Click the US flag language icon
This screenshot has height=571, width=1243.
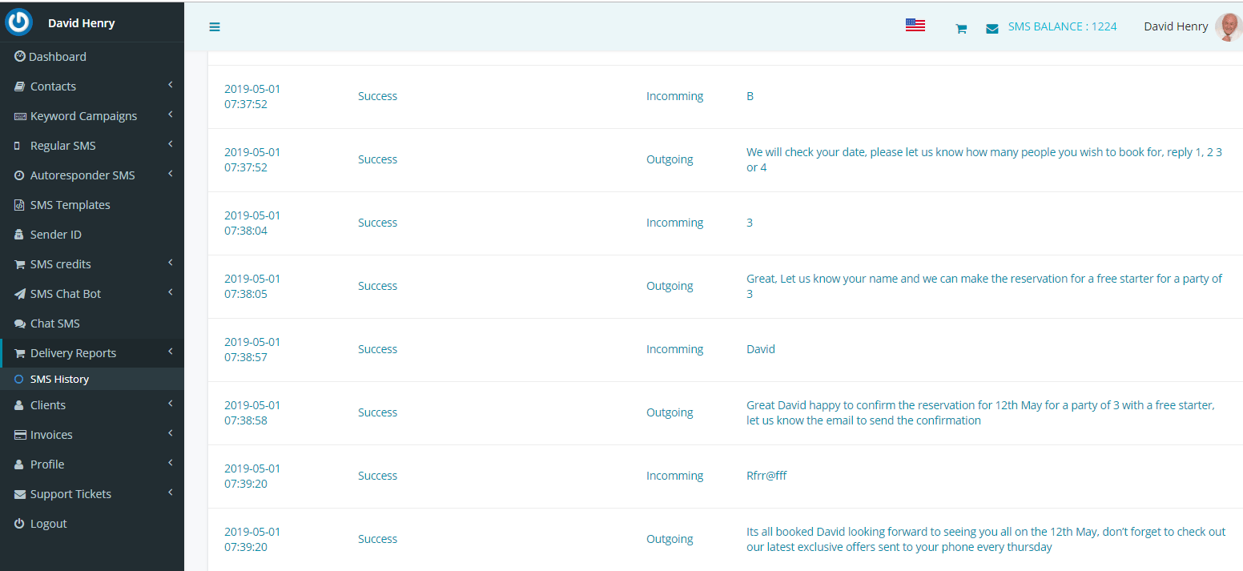[915, 25]
